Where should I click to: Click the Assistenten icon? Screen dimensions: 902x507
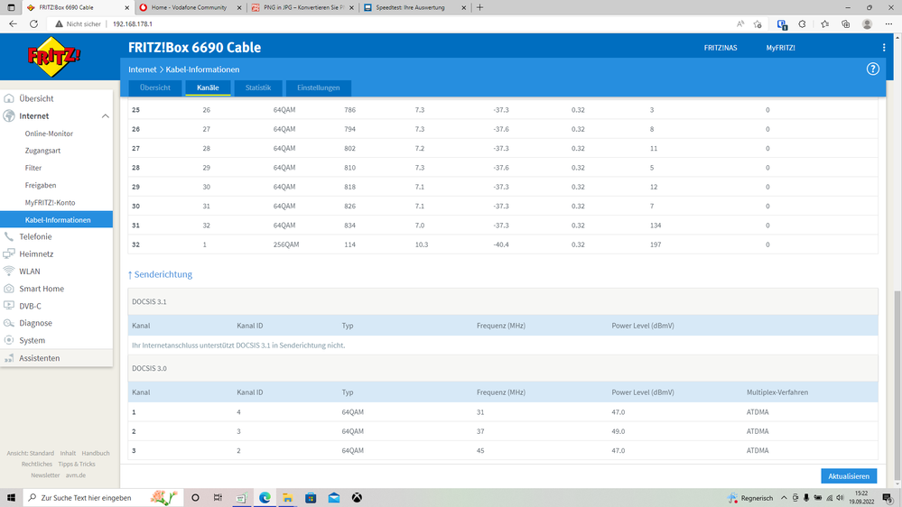(9, 358)
